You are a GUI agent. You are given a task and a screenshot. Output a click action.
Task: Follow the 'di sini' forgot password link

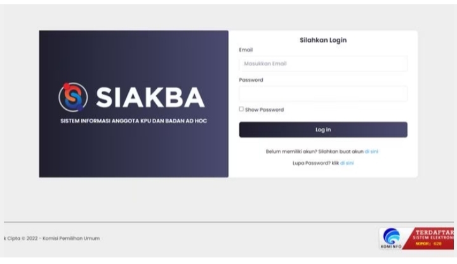pos(347,163)
